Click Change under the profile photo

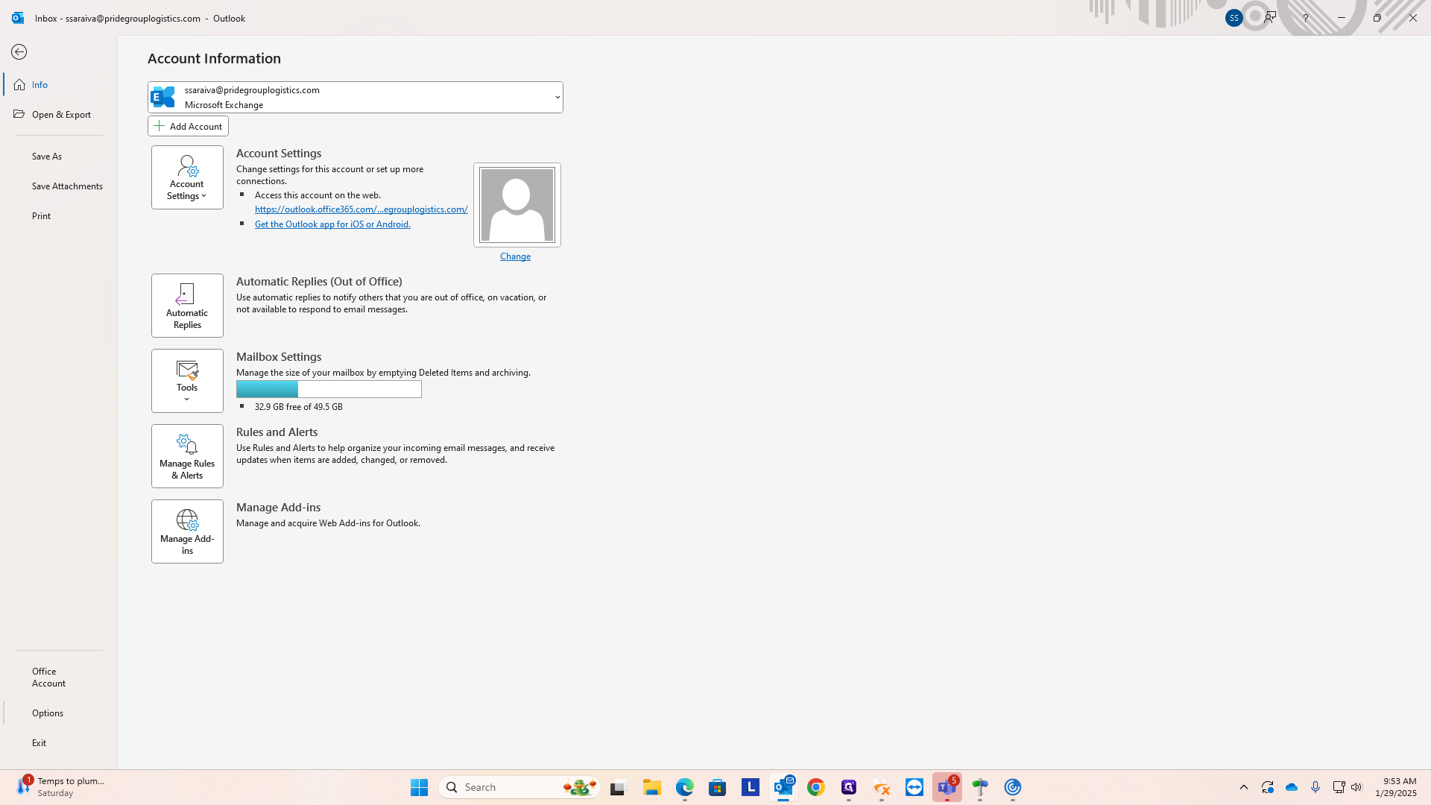click(515, 256)
